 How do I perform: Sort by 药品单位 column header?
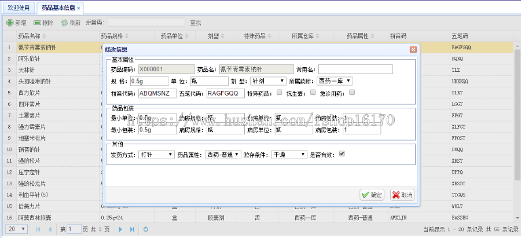(175, 36)
